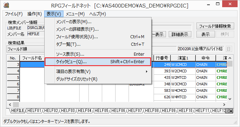Select グリッドサイズのリセット(R) entry
Screen dimensions: 240x127
click(98, 79)
